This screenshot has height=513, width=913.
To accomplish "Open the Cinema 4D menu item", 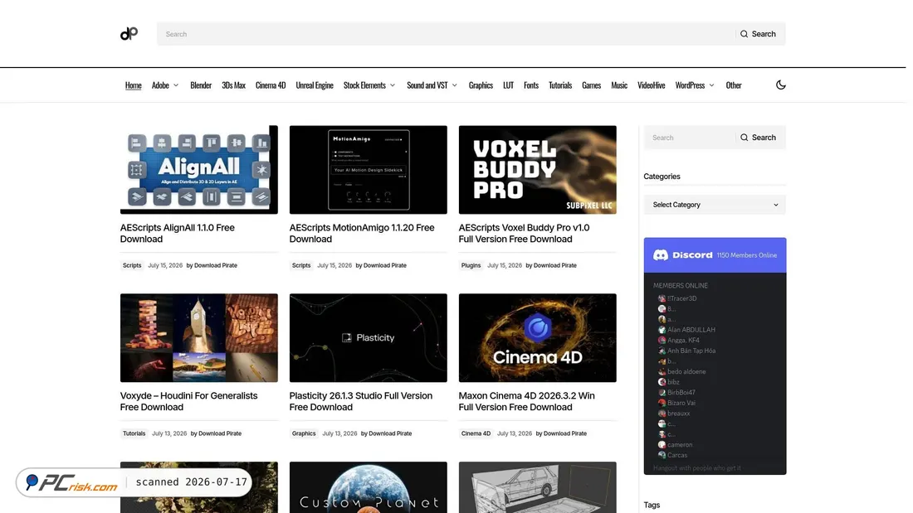I will (271, 85).
